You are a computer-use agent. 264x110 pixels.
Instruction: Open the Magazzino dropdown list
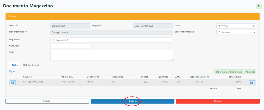[112, 40]
